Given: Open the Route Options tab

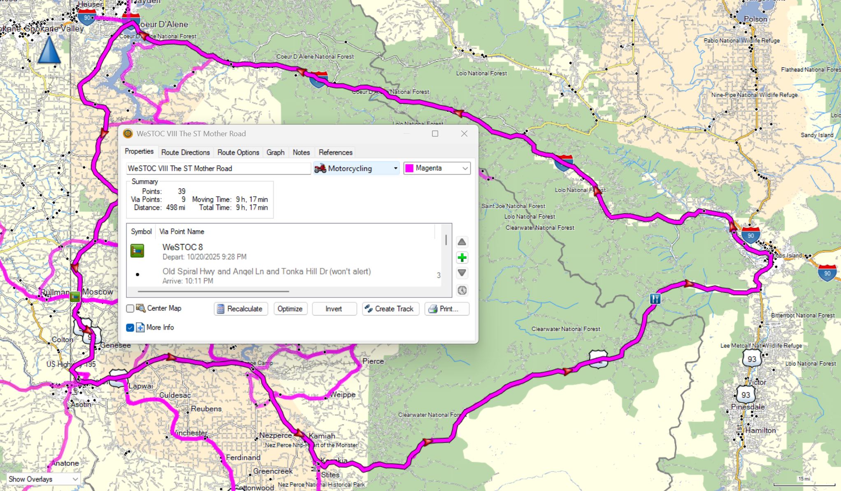Looking at the screenshot, I should [238, 152].
